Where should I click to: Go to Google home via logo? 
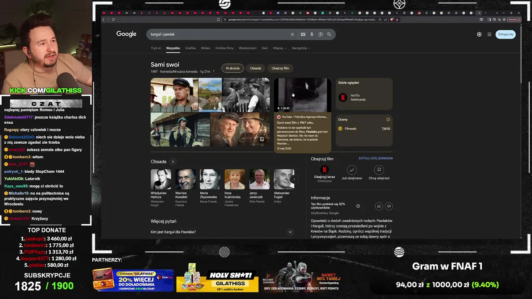126,34
